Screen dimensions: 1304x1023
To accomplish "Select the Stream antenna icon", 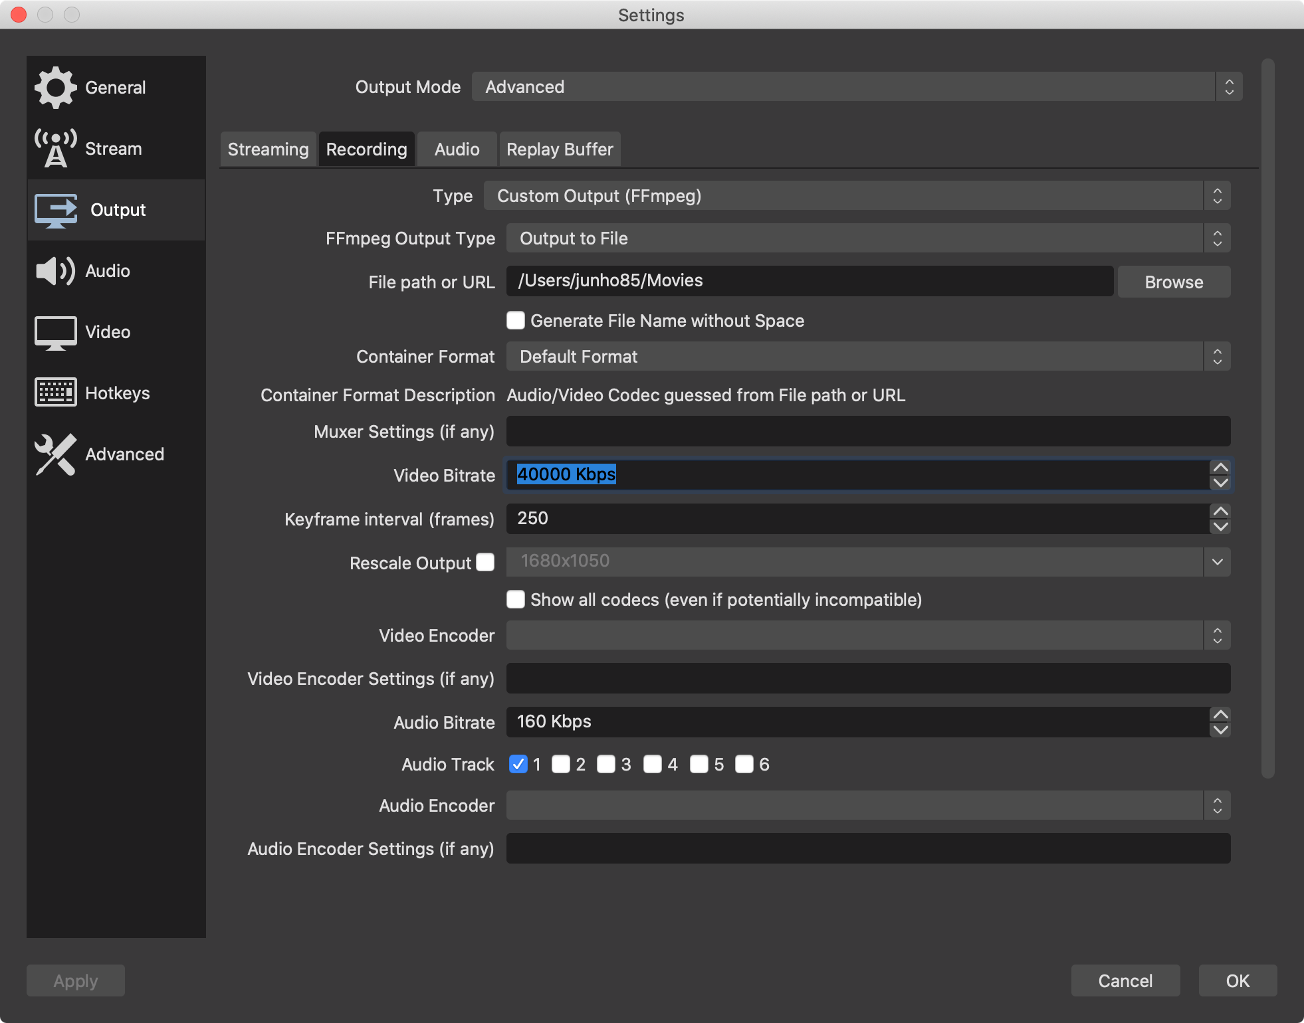I will (x=56, y=149).
